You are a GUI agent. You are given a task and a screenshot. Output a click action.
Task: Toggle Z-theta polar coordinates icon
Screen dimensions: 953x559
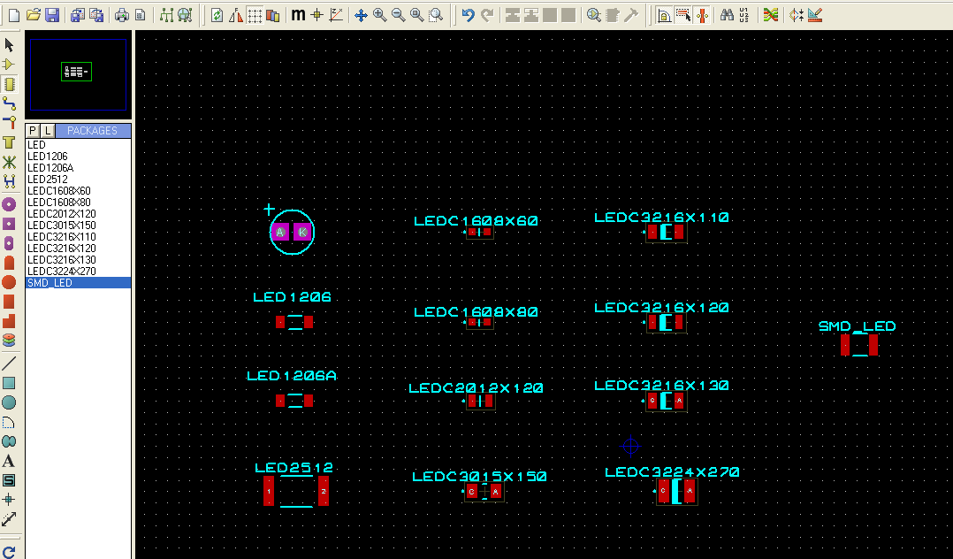[336, 15]
